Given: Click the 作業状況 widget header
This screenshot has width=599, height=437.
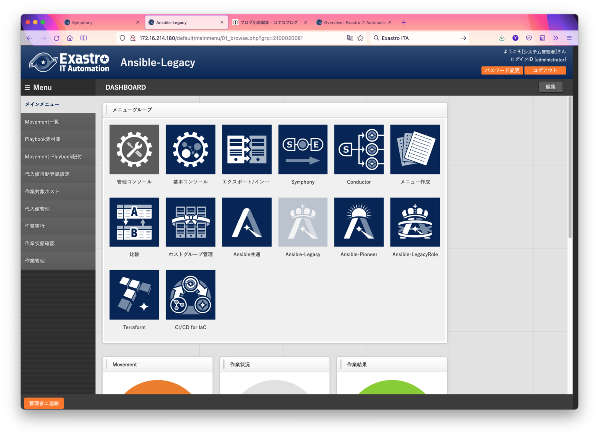Looking at the screenshot, I should pos(275,364).
